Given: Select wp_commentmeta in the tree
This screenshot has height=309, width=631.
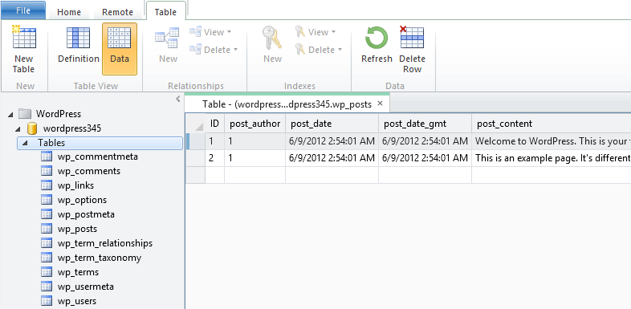Looking at the screenshot, I should coord(98,157).
